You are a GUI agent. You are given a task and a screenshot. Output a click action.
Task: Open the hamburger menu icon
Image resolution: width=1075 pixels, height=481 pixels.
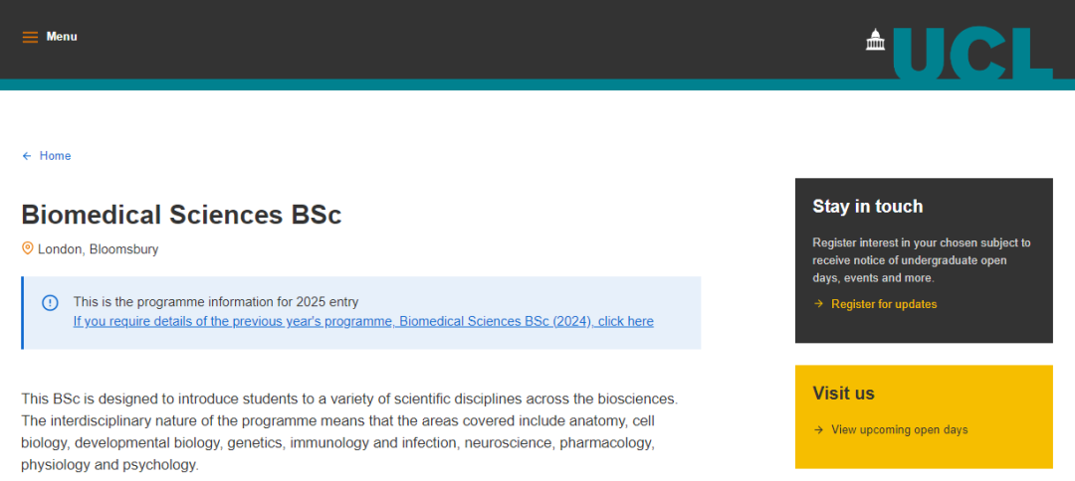[30, 37]
